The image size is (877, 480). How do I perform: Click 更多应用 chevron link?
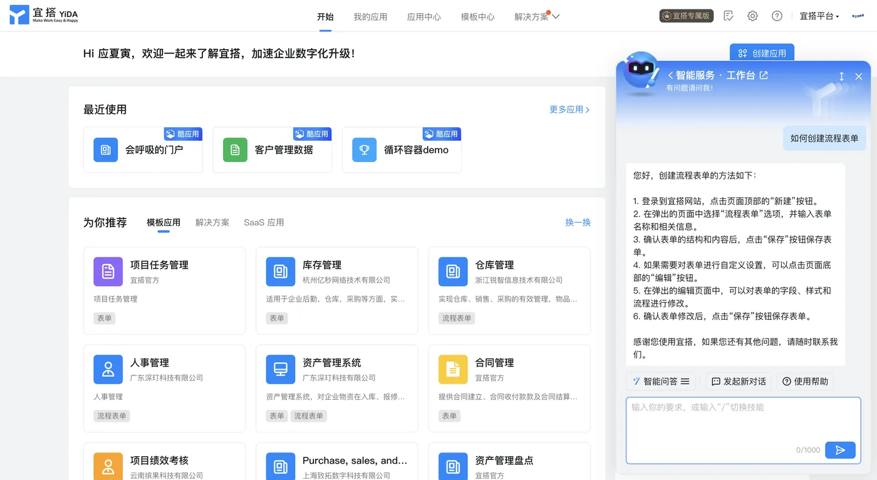569,110
